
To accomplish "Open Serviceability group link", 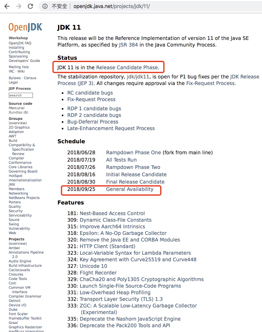I will tap(20, 215).
